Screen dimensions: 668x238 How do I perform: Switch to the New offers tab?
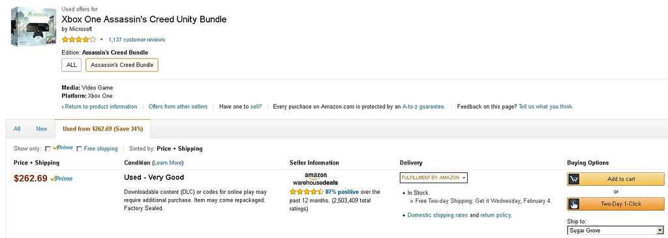pos(41,129)
